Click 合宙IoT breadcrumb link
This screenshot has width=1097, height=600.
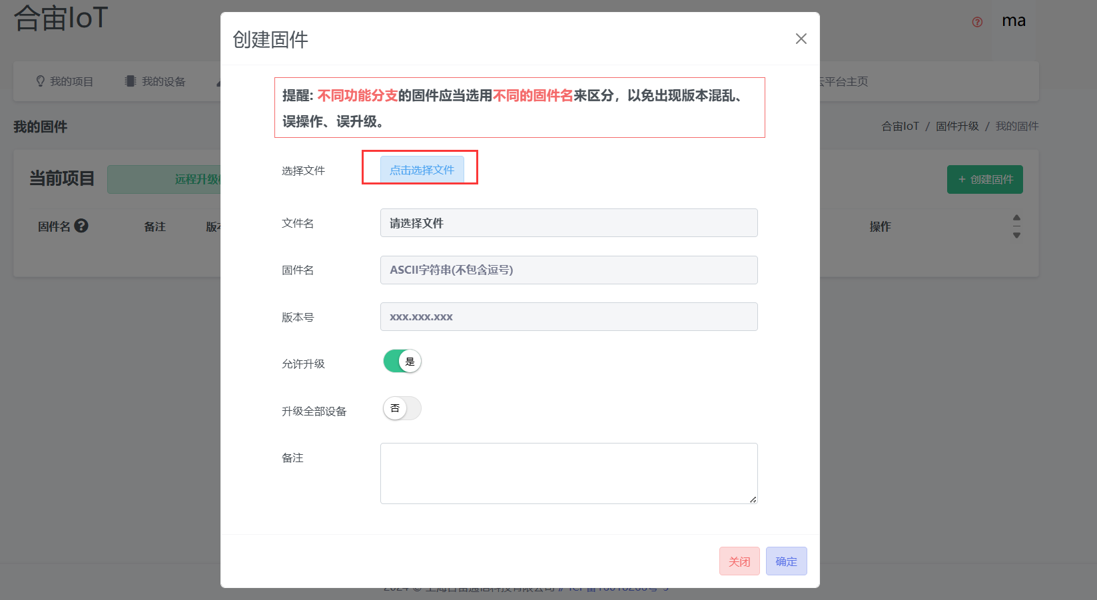(900, 126)
